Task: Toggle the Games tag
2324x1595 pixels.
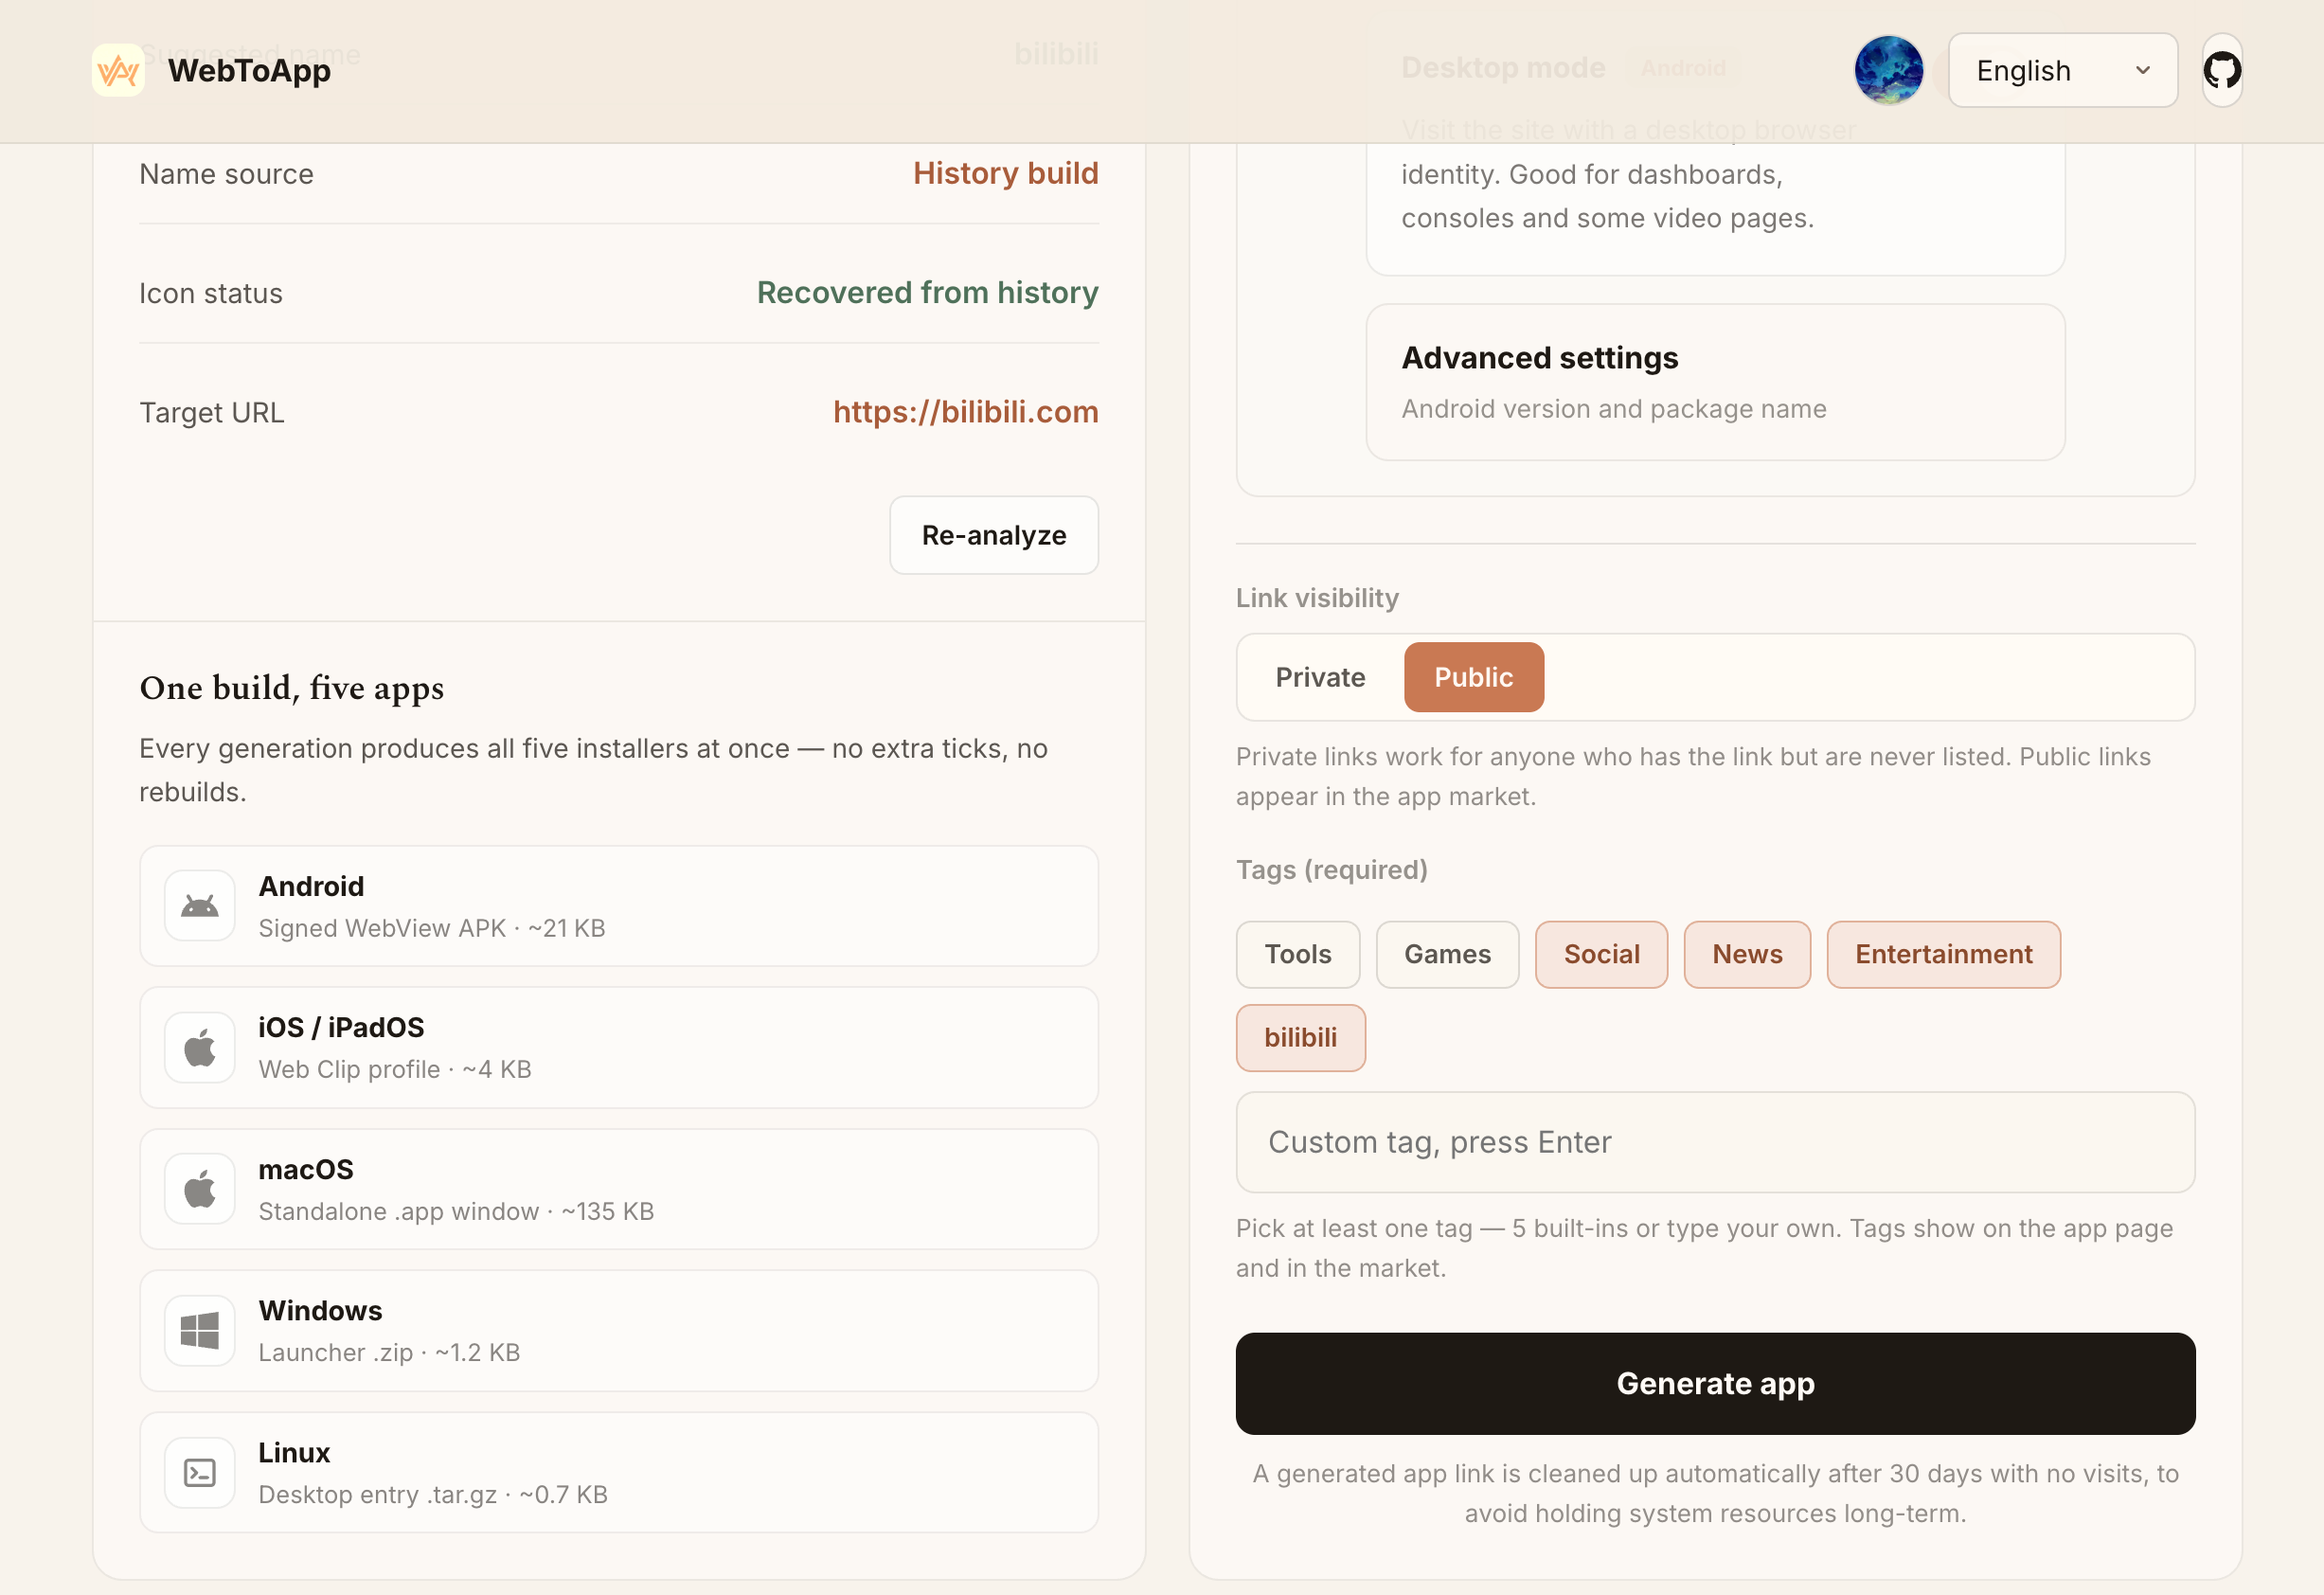Action: [x=1447, y=954]
